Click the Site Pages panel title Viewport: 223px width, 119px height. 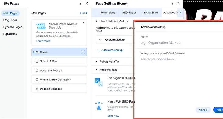click(x=11, y=3)
